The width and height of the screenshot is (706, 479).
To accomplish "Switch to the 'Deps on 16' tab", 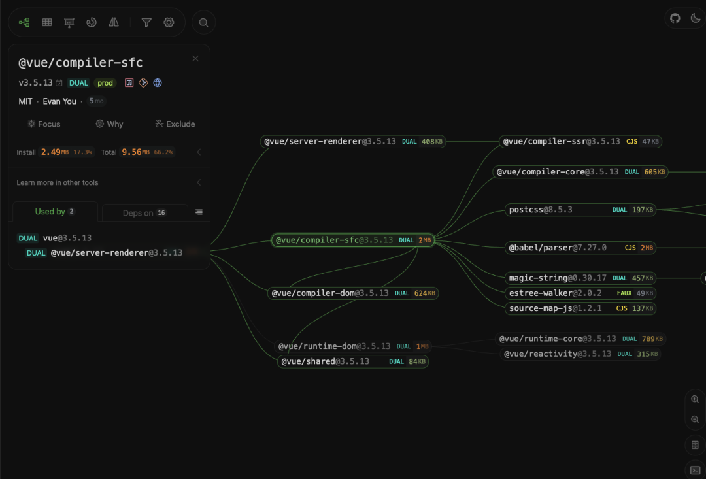I will coord(144,212).
